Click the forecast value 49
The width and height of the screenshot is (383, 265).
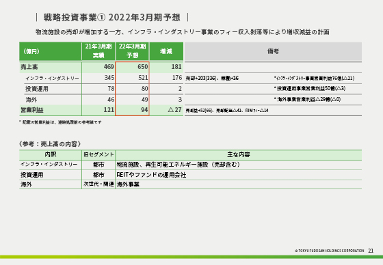(x=144, y=100)
